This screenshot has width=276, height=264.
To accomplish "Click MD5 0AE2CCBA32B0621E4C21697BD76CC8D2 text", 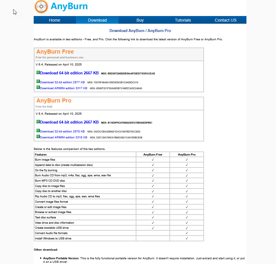I will 114,132.
